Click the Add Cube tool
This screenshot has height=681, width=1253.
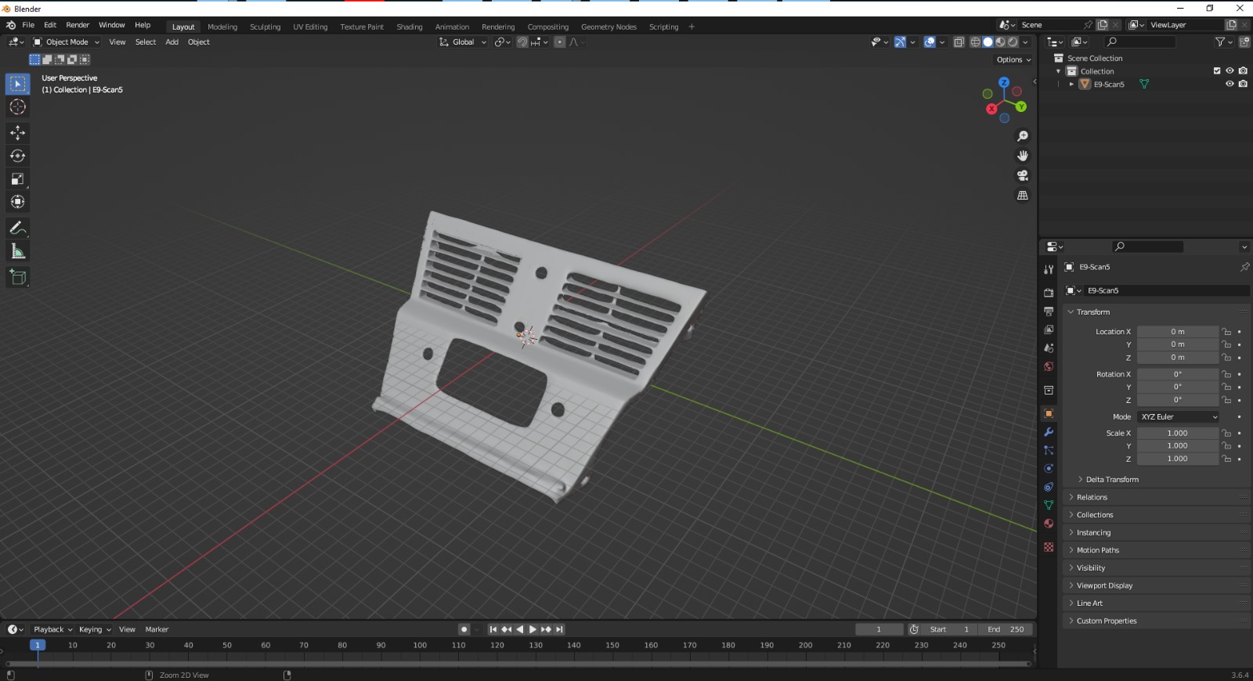(x=17, y=277)
